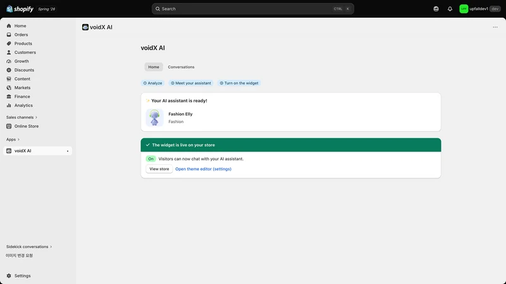Click the dev badge in top bar
The height and width of the screenshot is (284, 506).
point(495,9)
